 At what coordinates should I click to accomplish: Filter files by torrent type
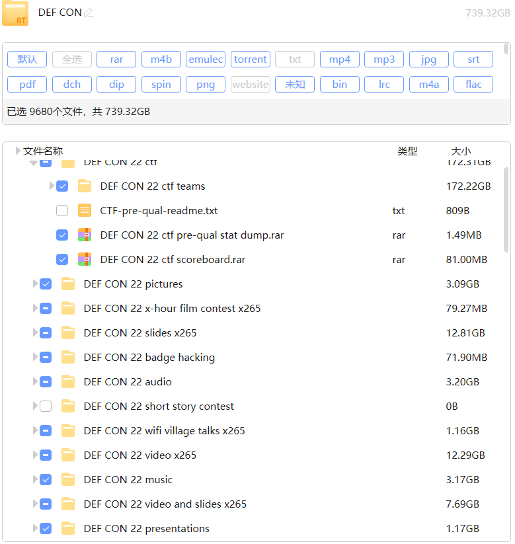250,59
